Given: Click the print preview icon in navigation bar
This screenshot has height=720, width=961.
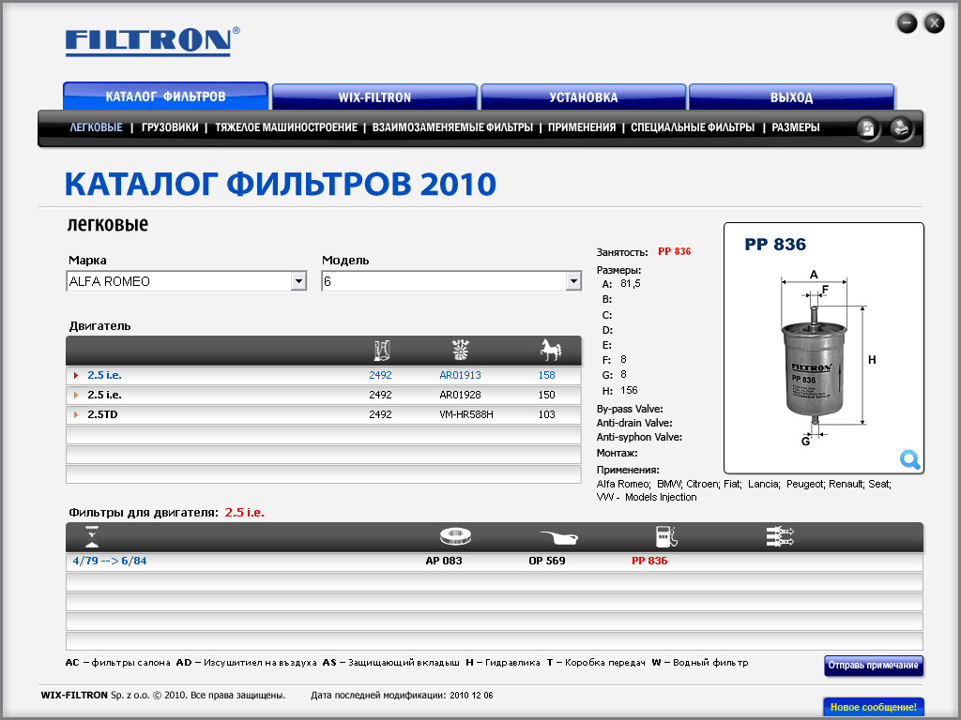Looking at the screenshot, I should [869, 128].
